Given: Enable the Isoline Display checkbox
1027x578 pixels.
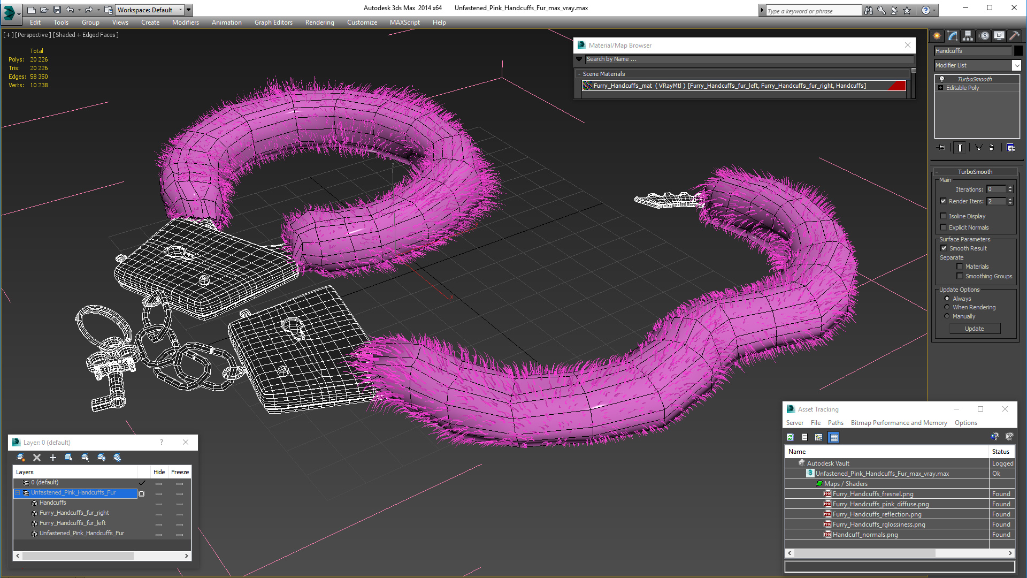Looking at the screenshot, I should pos(944,216).
